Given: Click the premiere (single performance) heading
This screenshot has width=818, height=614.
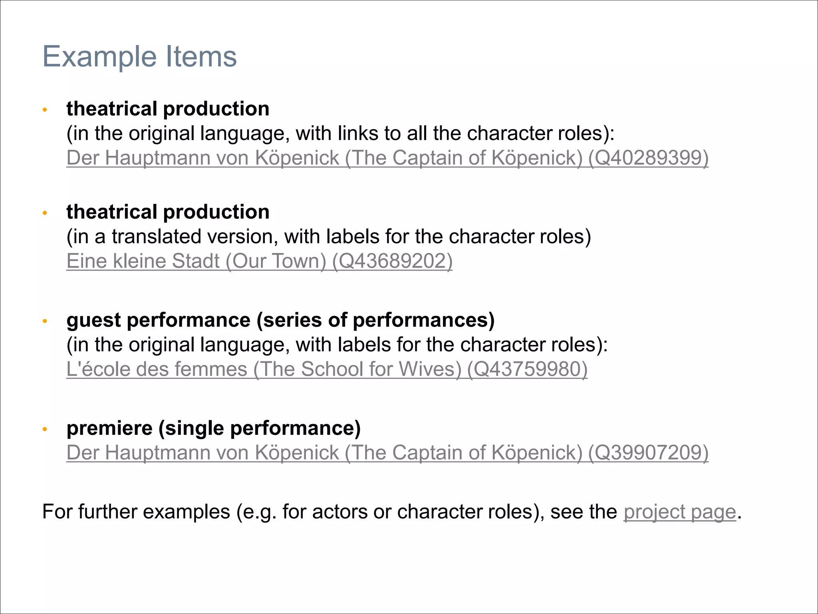Looking at the screenshot, I should [x=214, y=428].
